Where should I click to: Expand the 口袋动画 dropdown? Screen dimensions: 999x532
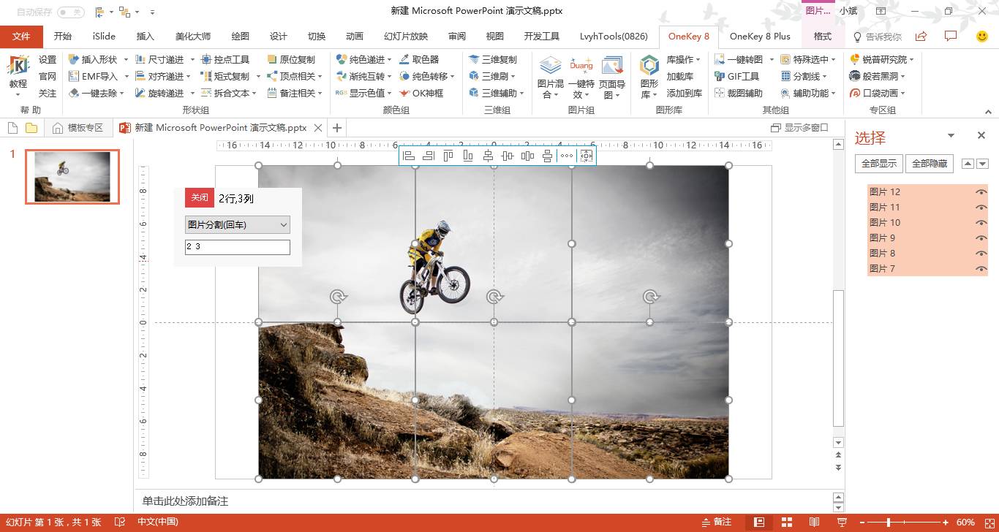[903, 93]
